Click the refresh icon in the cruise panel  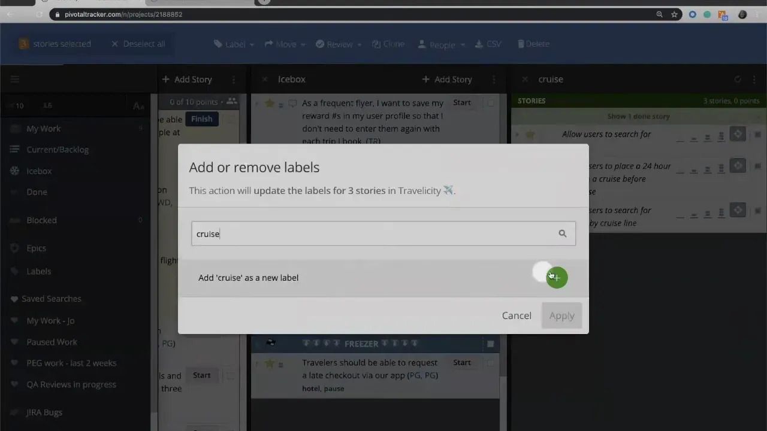coord(737,79)
